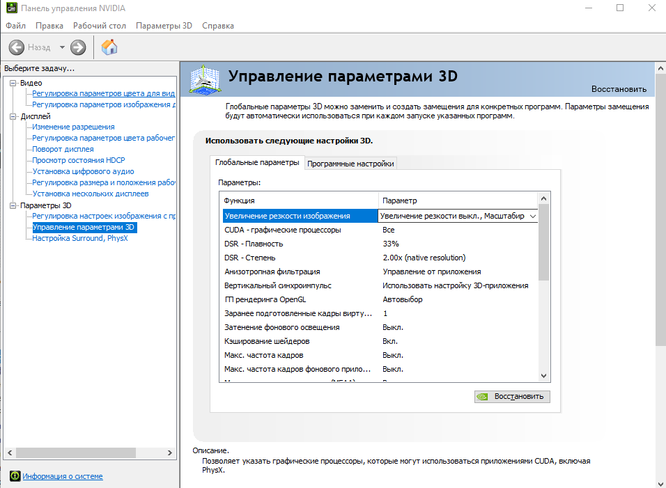Collapse the Параметры 3D tree node
Viewport: 666px width, 488px height.
(x=13, y=205)
